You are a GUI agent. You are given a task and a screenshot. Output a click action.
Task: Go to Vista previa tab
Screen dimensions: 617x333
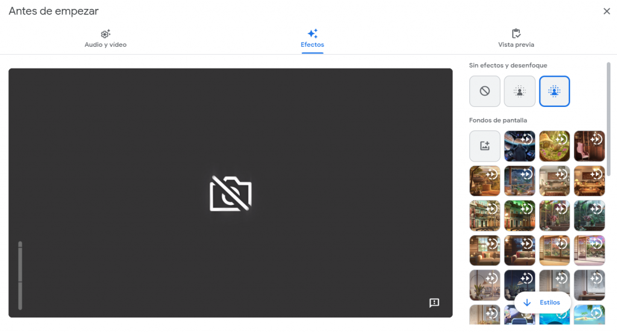click(516, 39)
